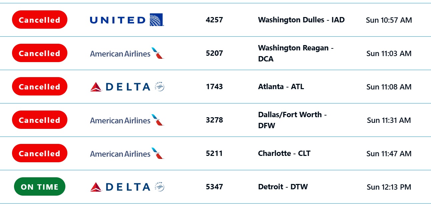
Task: Click Cancelled badge for Charlotte flight
Action: coord(40,154)
